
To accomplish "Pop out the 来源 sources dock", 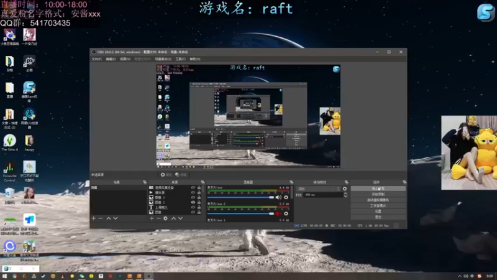I will (x=203, y=182).
